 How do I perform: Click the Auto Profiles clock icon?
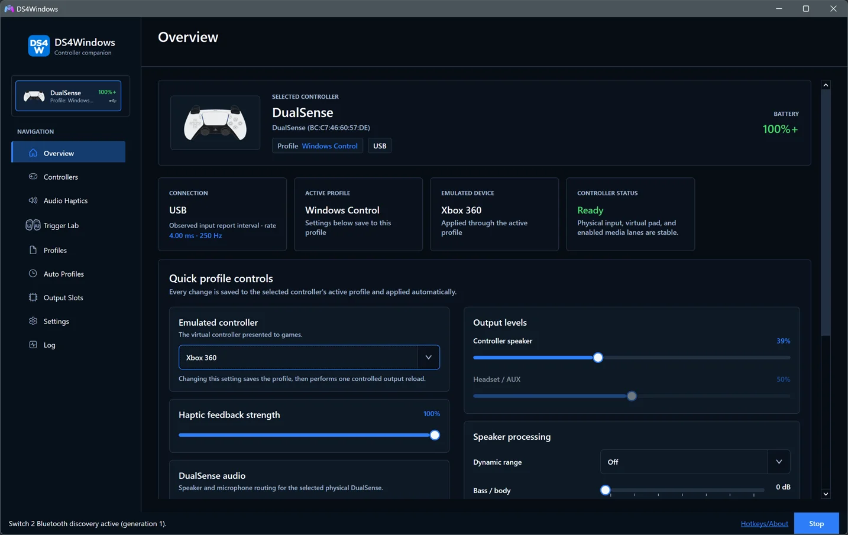(x=33, y=274)
